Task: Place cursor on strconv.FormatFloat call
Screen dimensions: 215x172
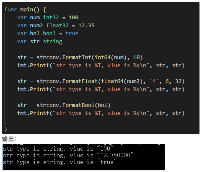Action: (111, 81)
